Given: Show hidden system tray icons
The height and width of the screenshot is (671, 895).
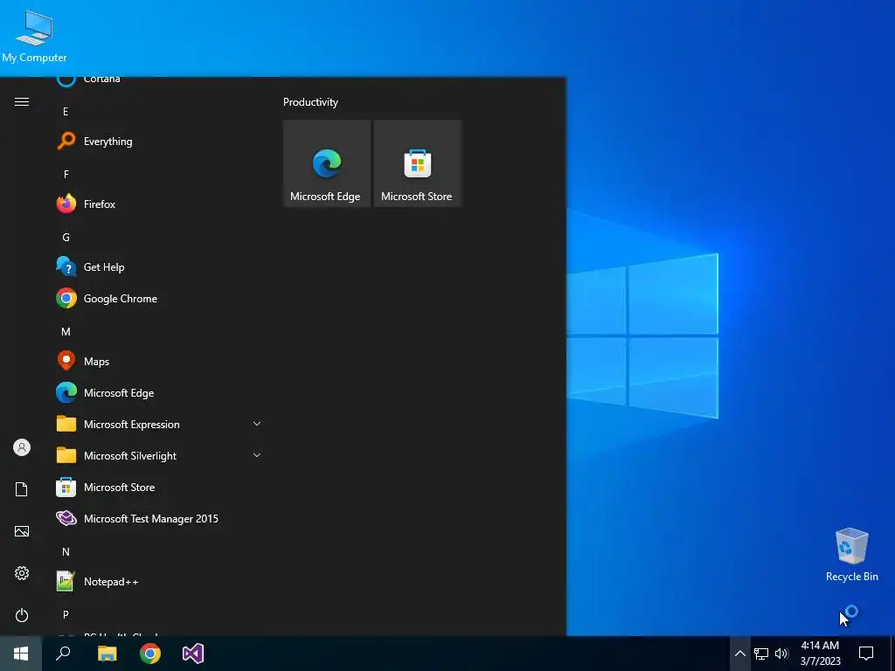Looking at the screenshot, I should point(739,654).
